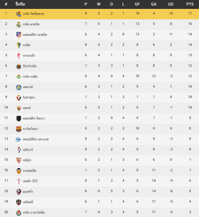Click the Barcelona club crest
The image size is (199, 217).
click(19, 129)
